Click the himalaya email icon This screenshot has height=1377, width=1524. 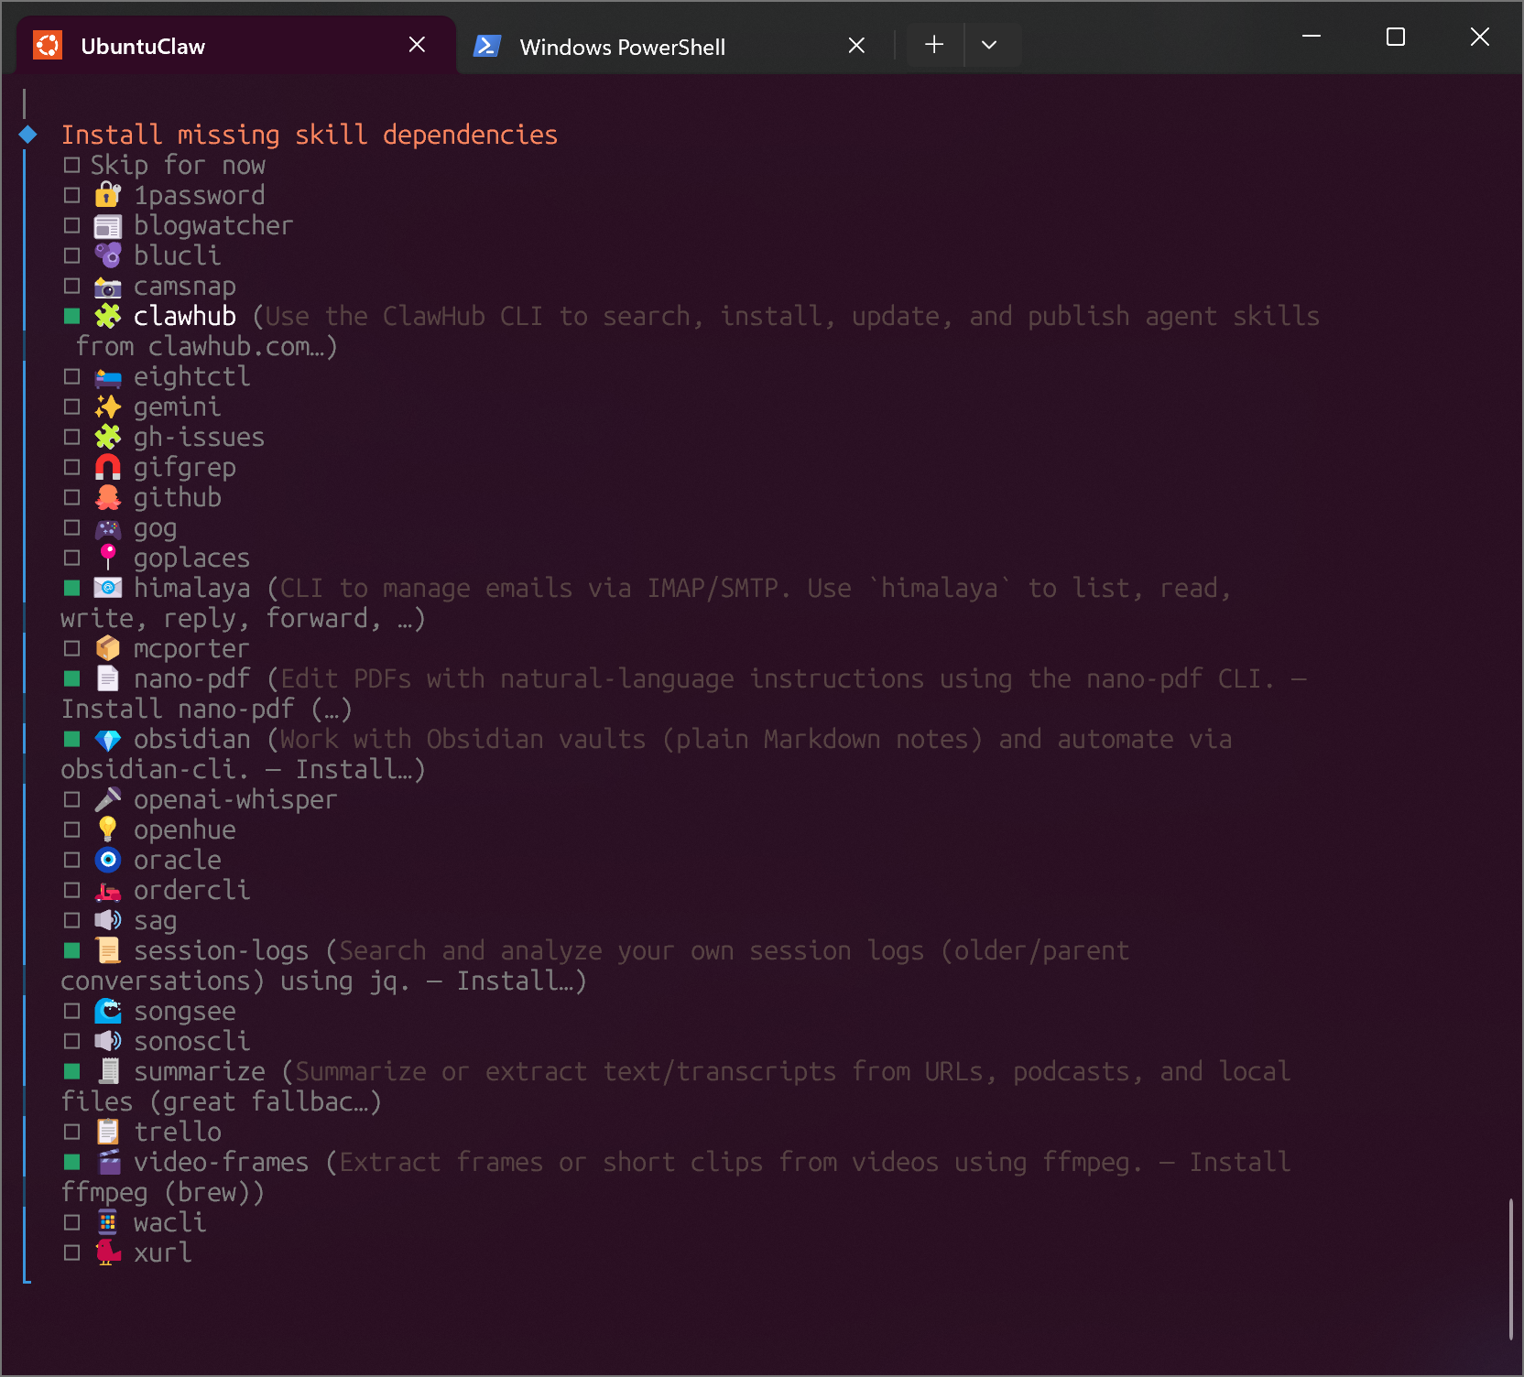coord(108,588)
